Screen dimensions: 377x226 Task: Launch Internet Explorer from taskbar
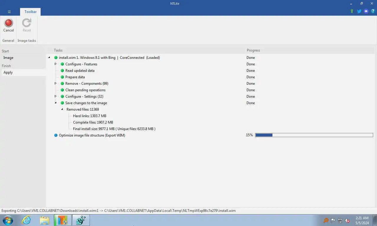click(x=26, y=220)
